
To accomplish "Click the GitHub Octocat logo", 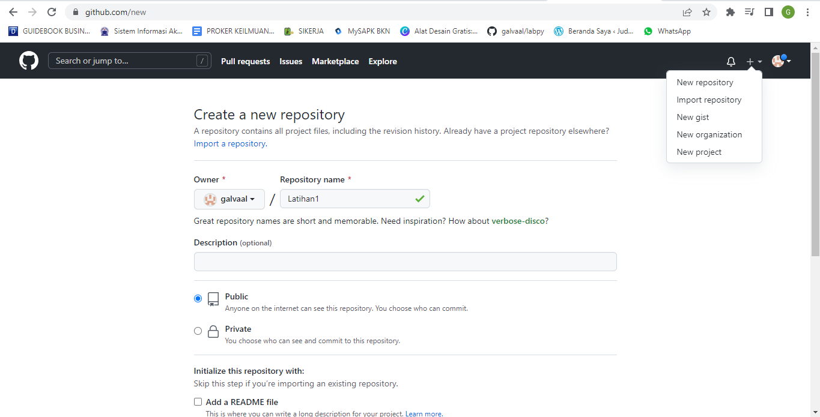I will [28, 60].
